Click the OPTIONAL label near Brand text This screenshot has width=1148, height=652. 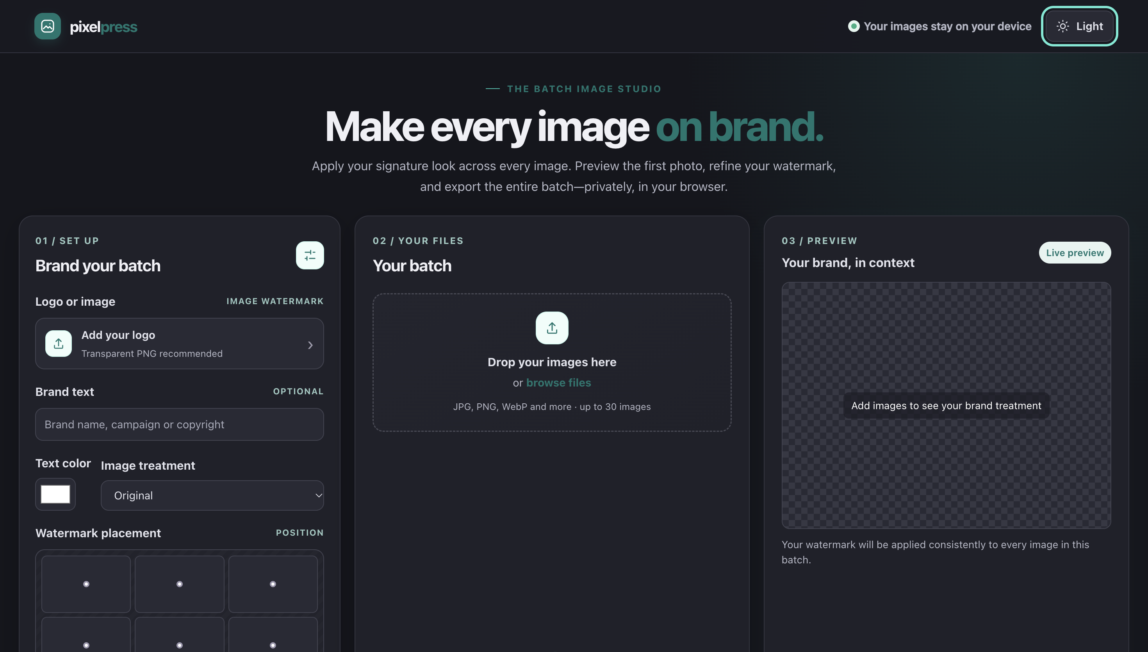click(x=298, y=391)
